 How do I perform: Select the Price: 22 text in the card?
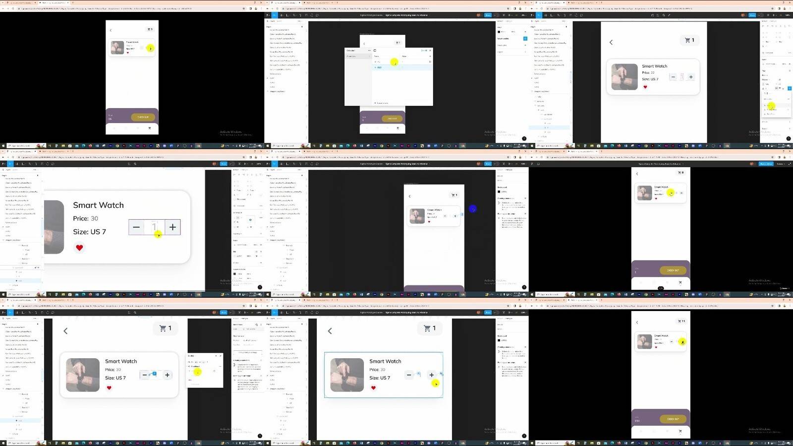648,72
